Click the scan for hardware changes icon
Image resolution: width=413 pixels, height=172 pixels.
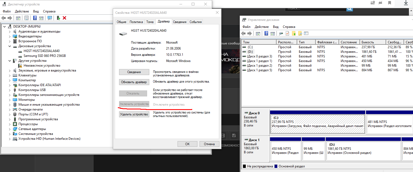50,18
